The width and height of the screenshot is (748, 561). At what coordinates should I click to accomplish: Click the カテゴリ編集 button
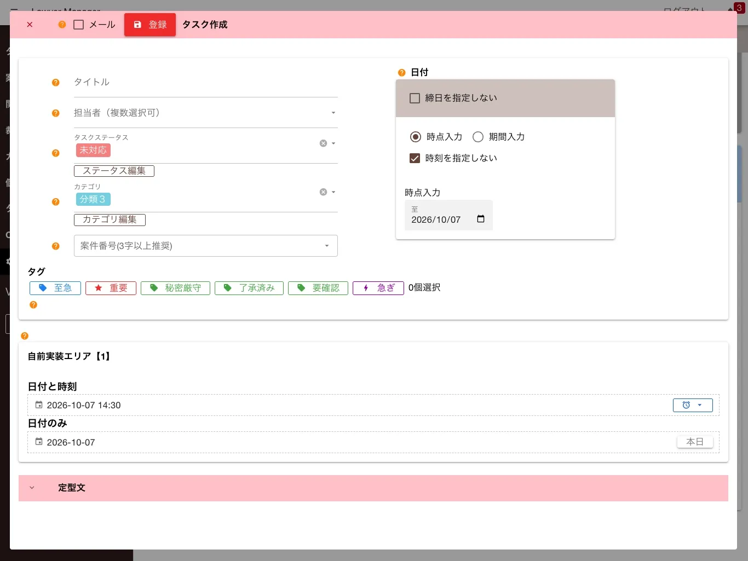[x=110, y=219]
